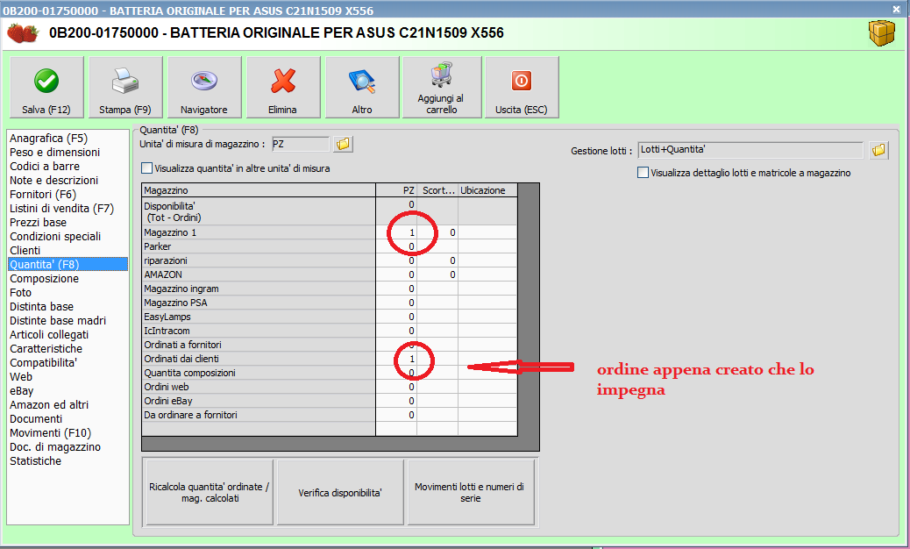The image size is (910, 549).
Task: Select the riparazioni row
Action: [330, 260]
